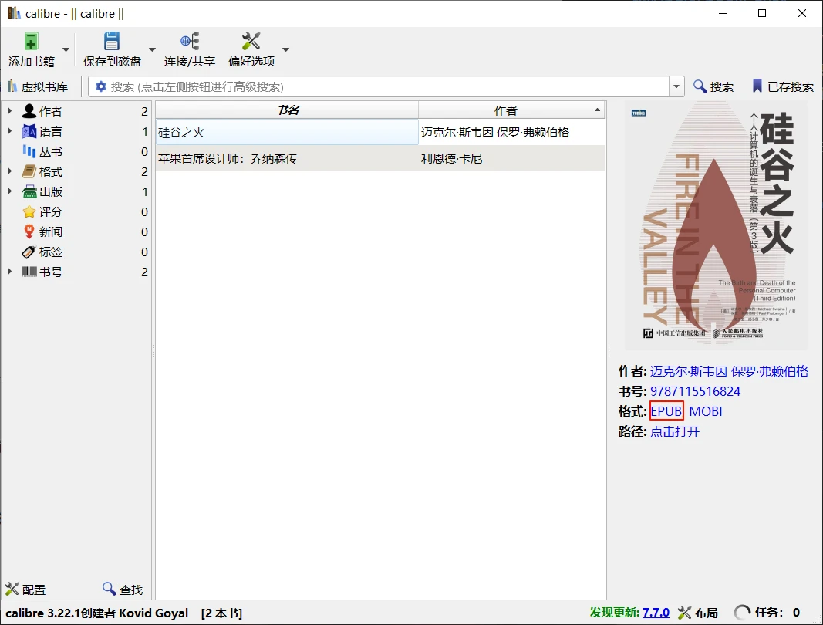Viewport: 823px width, 625px height.
Task: Click the Find (查找) button in tag browser
Action: [123, 590]
